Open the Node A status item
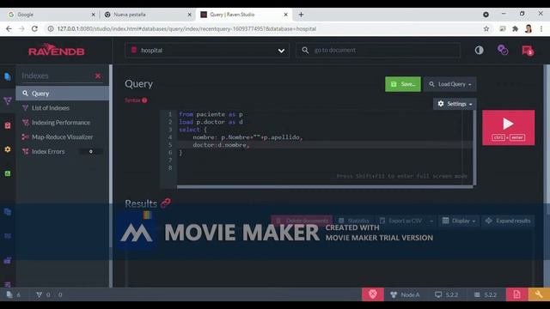The height and width of the screenshot is (309, 550). pos(405,294)
